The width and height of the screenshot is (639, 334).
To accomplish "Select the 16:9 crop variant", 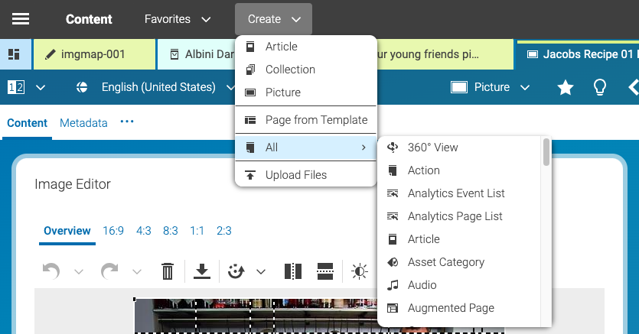I will pyautogui.click(x=113, y=231).
